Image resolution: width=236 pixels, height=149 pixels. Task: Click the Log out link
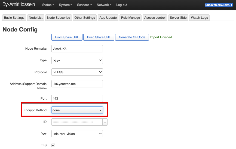pyautogui.click(x=122, y=5)
